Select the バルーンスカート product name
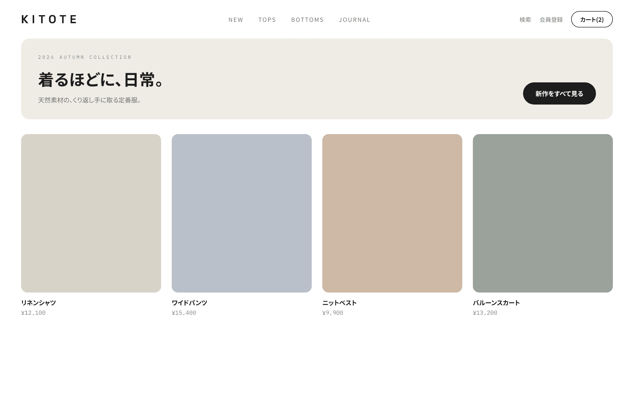 496,303
